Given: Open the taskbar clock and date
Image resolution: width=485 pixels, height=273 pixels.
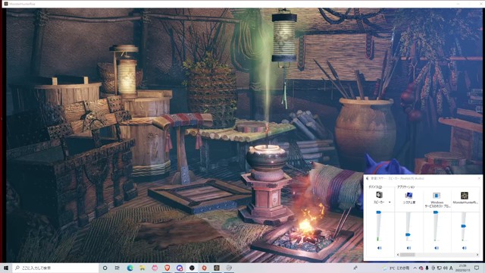Looking at the screenshot, I should pyautogui.click(x=463, y=268).
